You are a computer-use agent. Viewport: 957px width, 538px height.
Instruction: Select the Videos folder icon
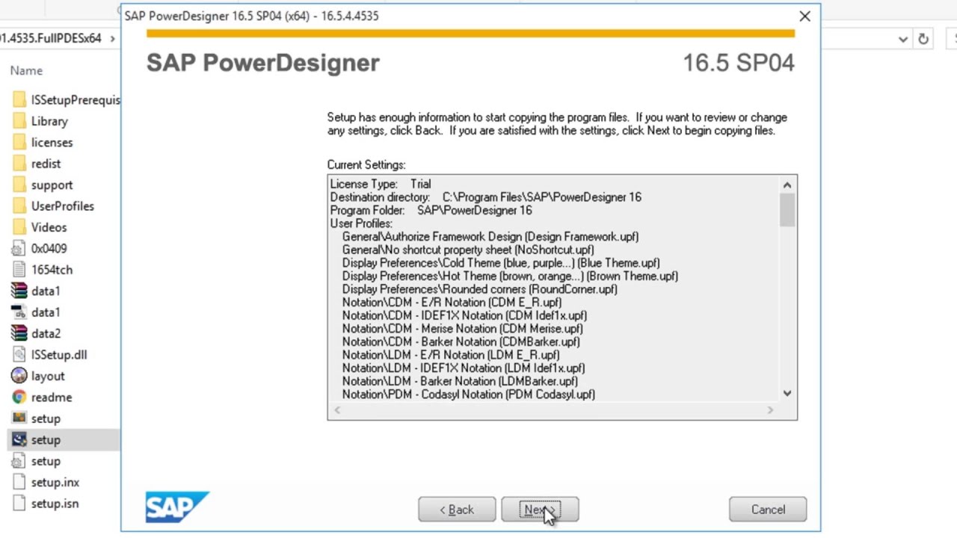pyautogui.click(x=19, y=227)
